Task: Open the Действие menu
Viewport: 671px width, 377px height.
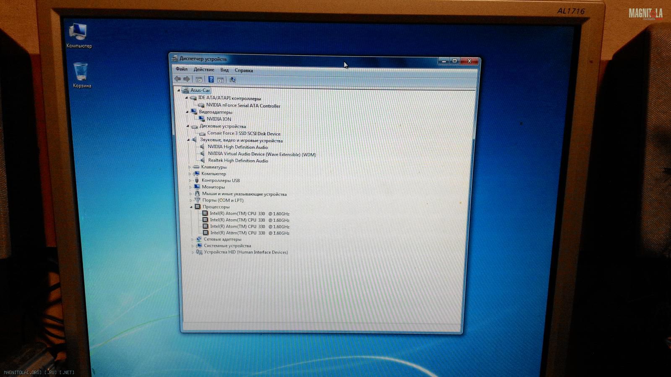Action: (204, 70)
